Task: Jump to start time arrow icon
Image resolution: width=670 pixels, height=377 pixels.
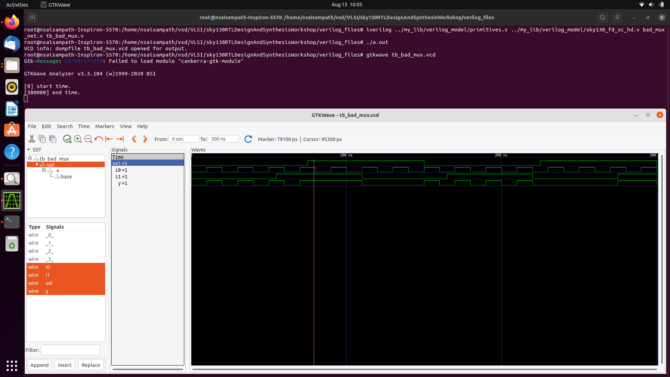Action: [x=109, y=139]
